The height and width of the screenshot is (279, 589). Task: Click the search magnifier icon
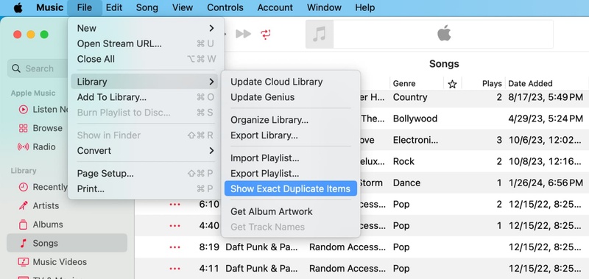point(16,68)
